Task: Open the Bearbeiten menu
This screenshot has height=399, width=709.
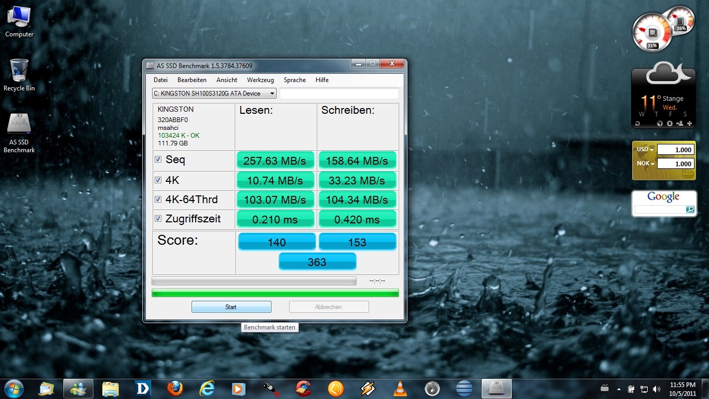Action: pos(192,80)
